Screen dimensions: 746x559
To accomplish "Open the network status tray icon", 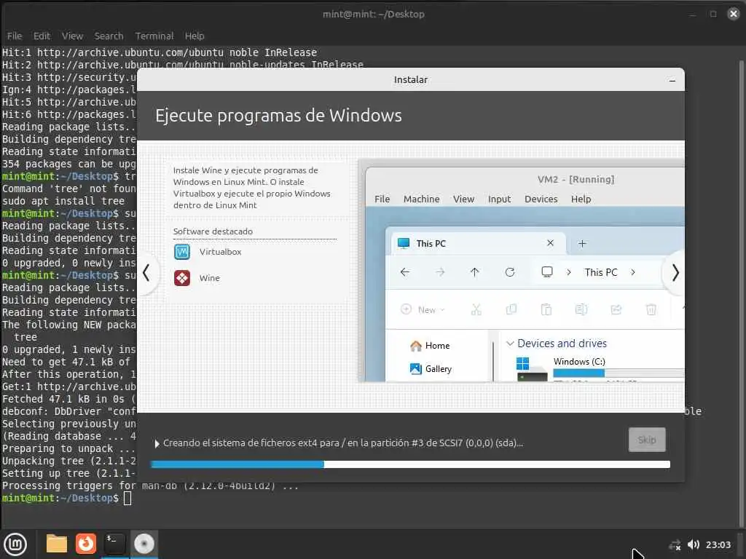I will 675,544.
